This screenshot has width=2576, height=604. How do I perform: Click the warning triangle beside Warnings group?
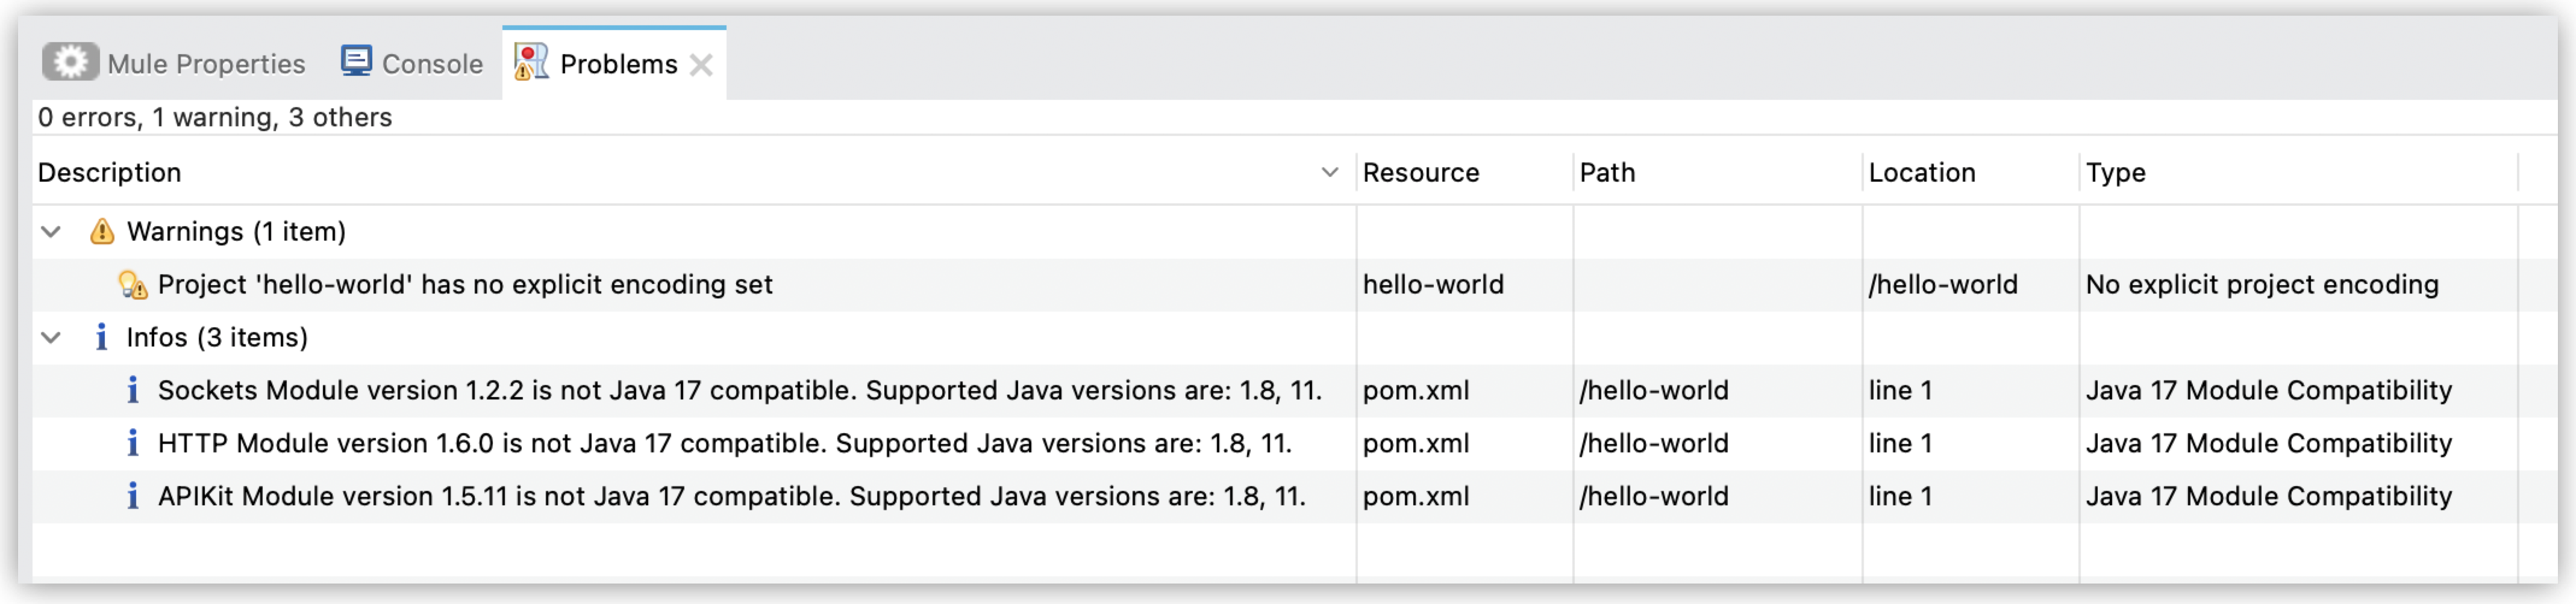(x=103, y=232)
